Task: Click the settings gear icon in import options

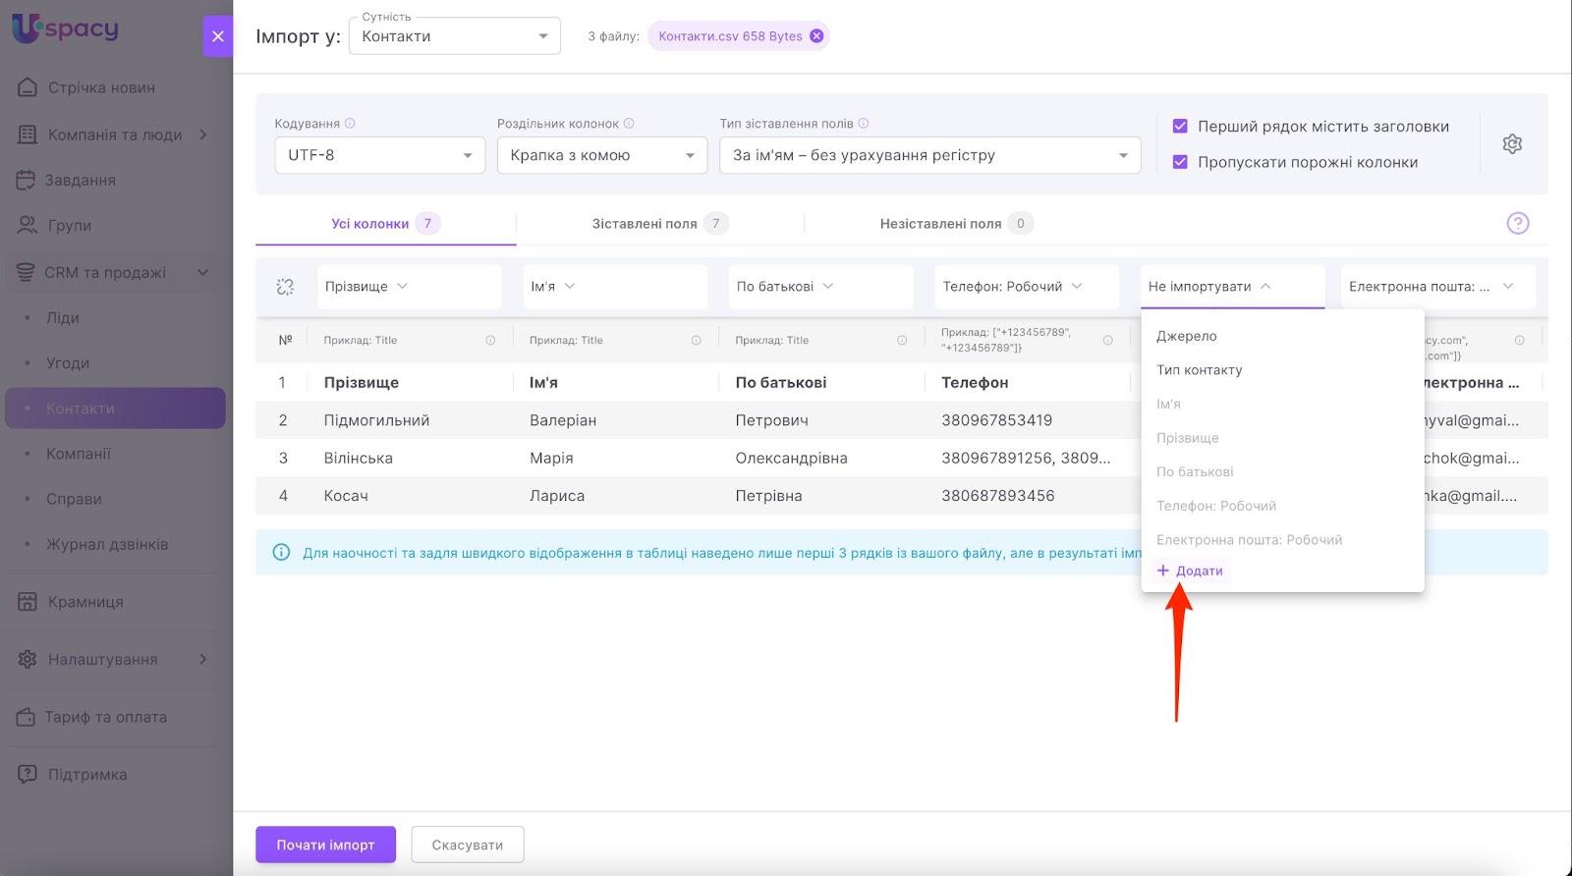Action: click(x=1512, y=144)
